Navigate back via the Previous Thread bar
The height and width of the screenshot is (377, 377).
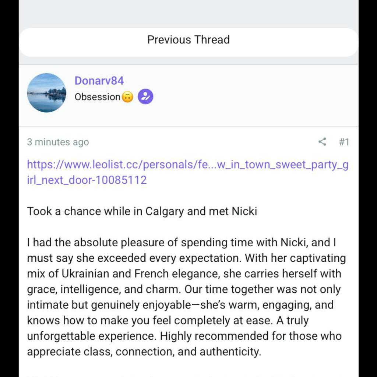click(188, 39)
